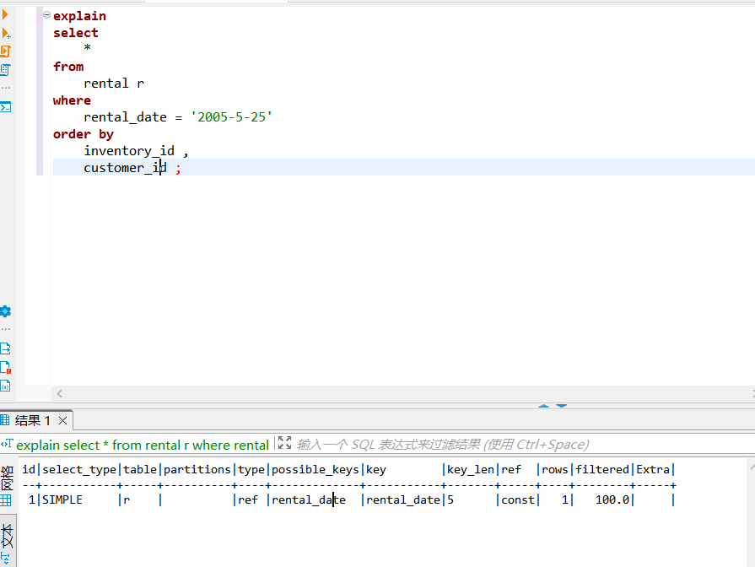
Task: Close the 结果 1 results tab
Action: [63, 420]
